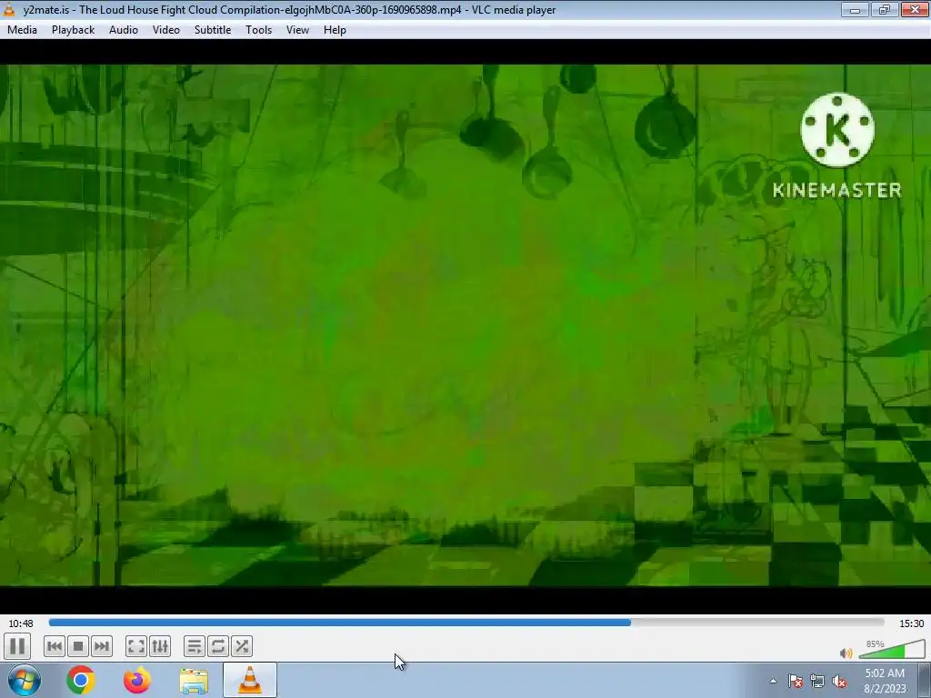Stop the video playback
931x698 pixels.
(x=78, y=646)
